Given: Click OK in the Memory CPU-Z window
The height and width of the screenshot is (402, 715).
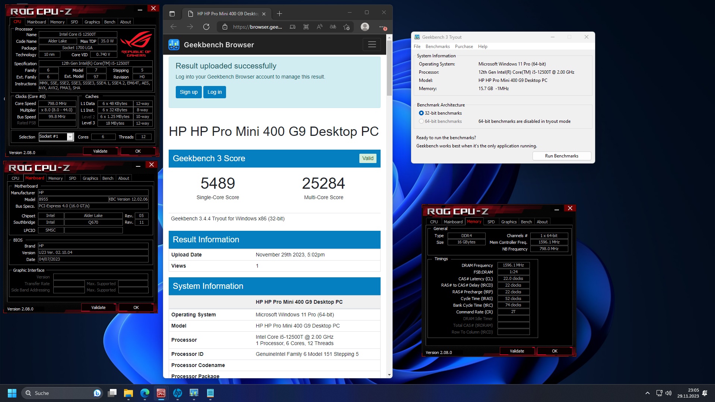Looking at the screenshot, I should pos(554,351).
